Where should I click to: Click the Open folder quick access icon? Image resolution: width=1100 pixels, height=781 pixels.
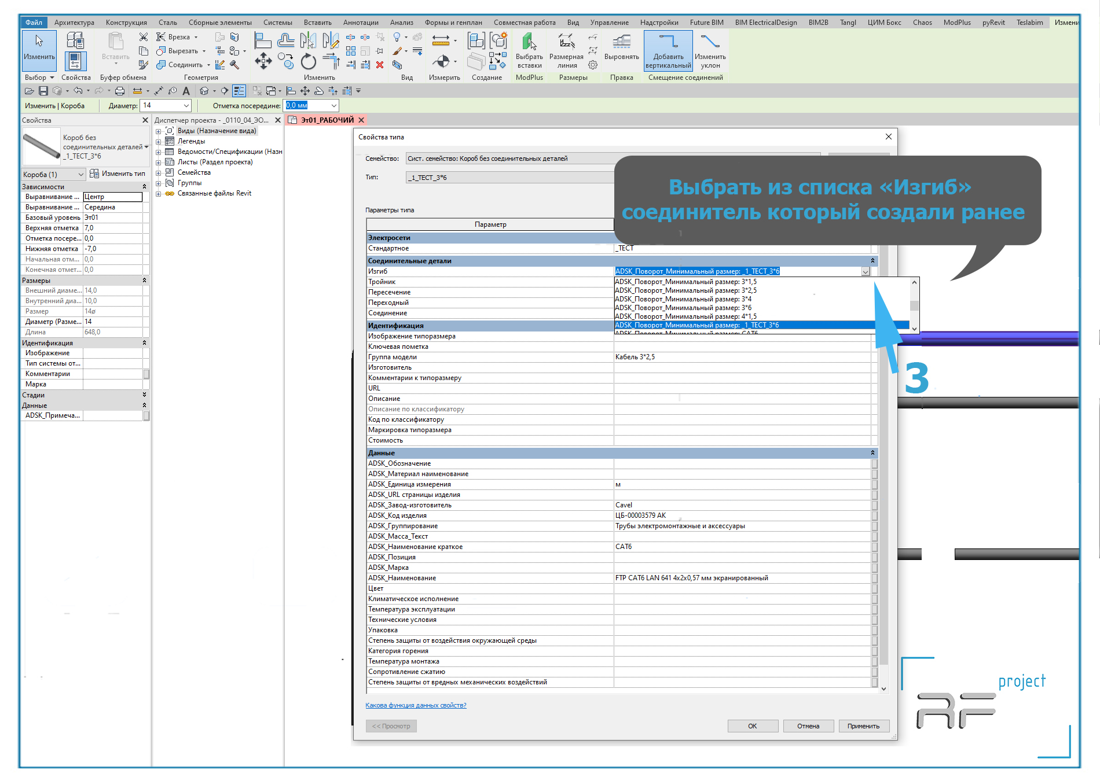tap(29, 91)
